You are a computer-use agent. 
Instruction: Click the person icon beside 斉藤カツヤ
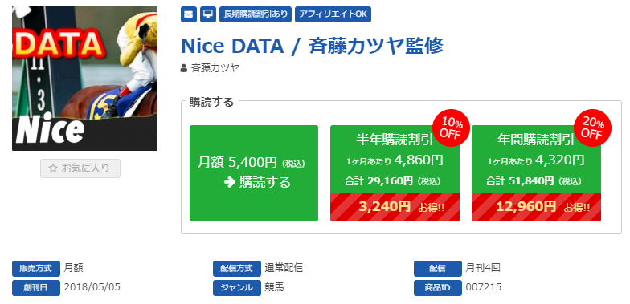pos(184,67)
